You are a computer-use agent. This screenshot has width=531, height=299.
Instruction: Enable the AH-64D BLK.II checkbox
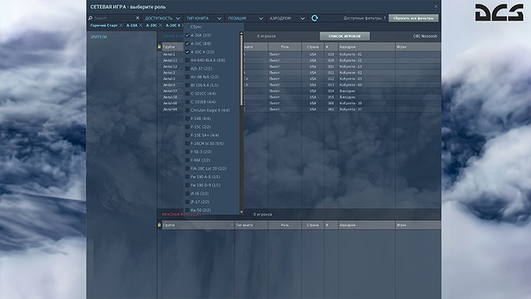coord(187,61)
